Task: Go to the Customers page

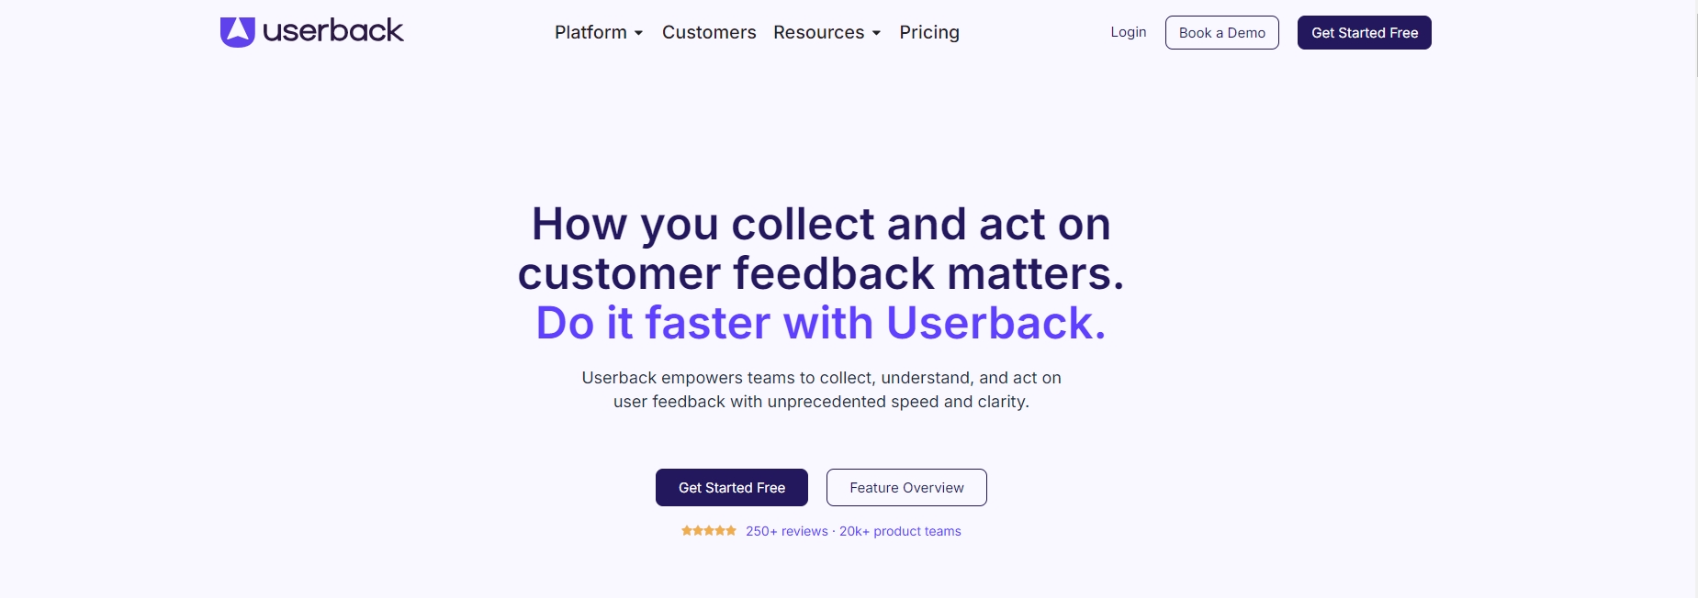Action: (709, 32)
